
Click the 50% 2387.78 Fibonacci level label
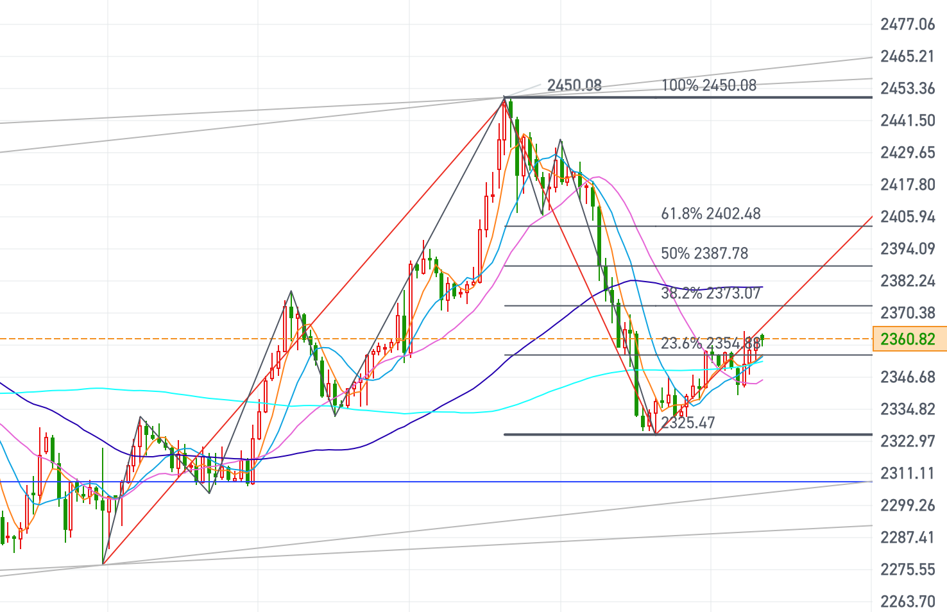[x=704, y=253]
